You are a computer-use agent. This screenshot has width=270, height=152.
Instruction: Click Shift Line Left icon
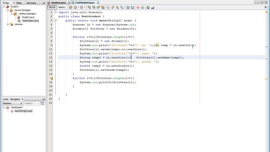[x=127, y=8]
